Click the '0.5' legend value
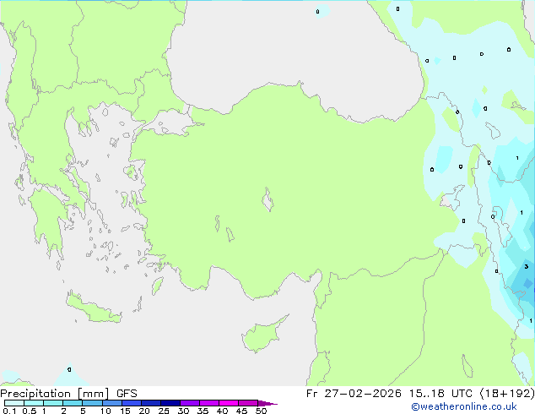 [x=30, y=411]
